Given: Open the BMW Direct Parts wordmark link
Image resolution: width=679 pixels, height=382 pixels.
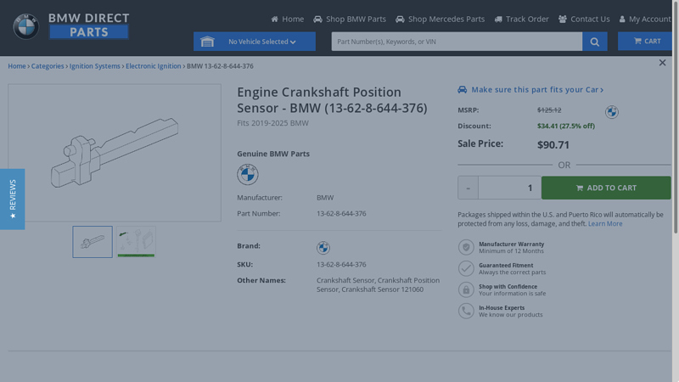Looking at the screenshot, I should pyautogui.click(x=89, y=25).
